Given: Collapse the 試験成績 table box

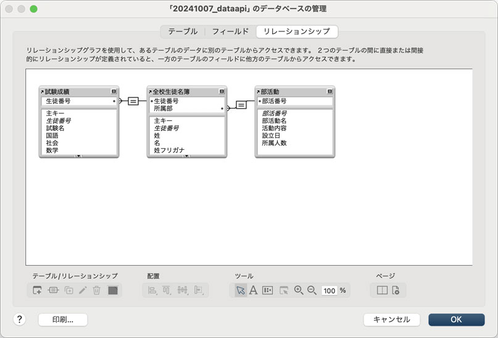Looking at the screenshot, I should click(x=114, y=91).
